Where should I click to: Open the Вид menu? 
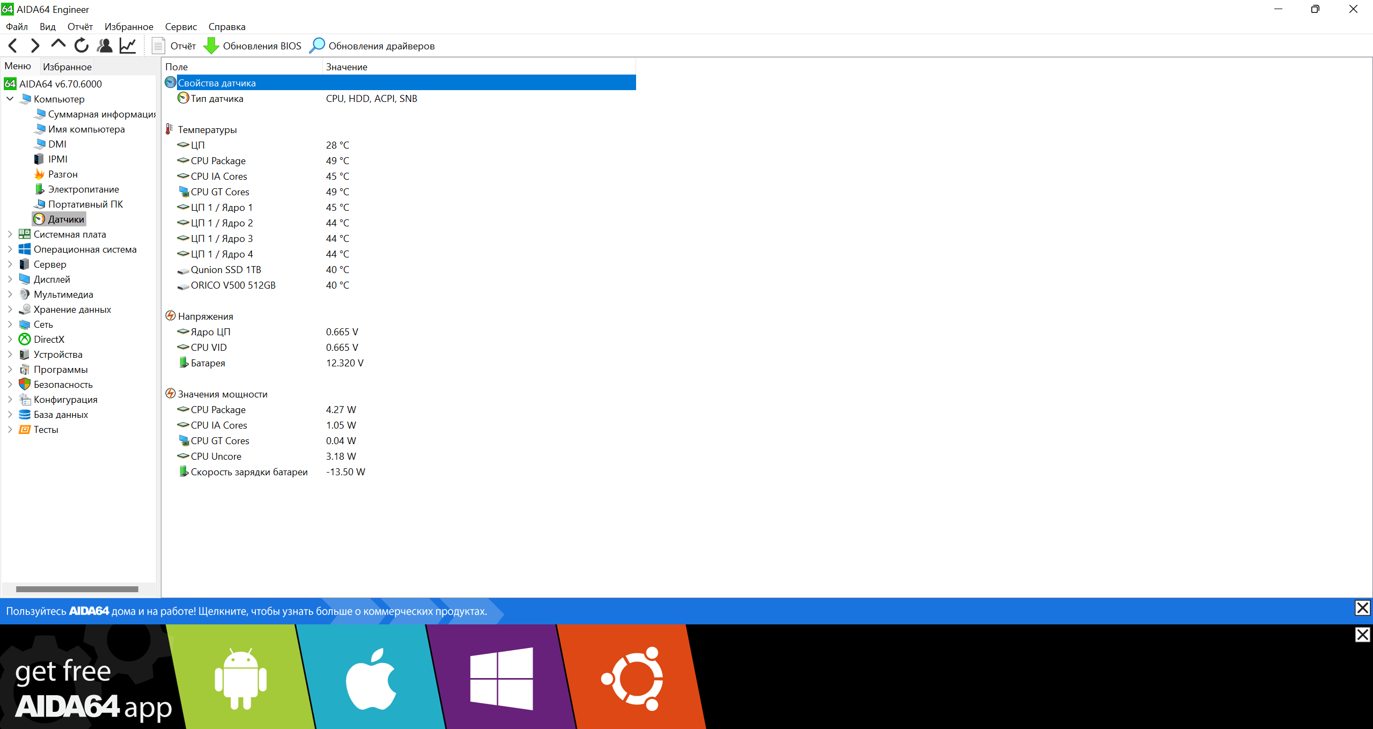click(47, 27)
